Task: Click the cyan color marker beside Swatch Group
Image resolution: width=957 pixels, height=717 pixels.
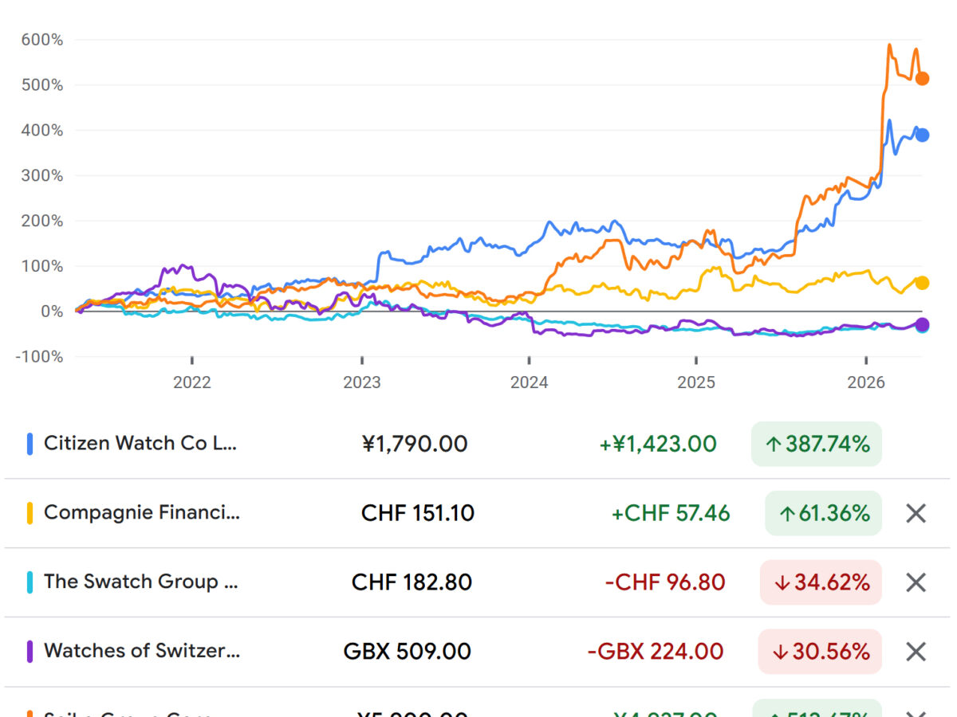Action: [30, 582]
